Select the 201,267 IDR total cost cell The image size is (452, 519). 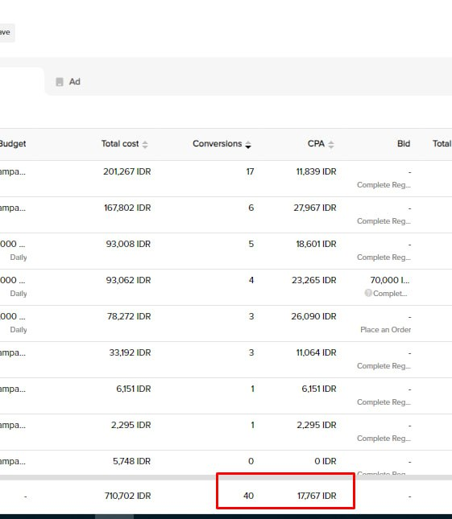tap(127, 171)
